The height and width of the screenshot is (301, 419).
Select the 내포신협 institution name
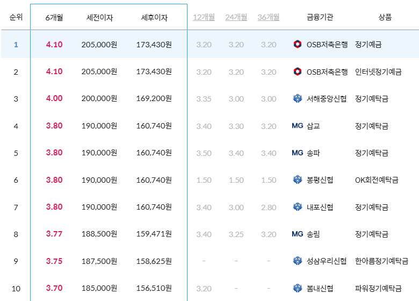click(320, 207)
